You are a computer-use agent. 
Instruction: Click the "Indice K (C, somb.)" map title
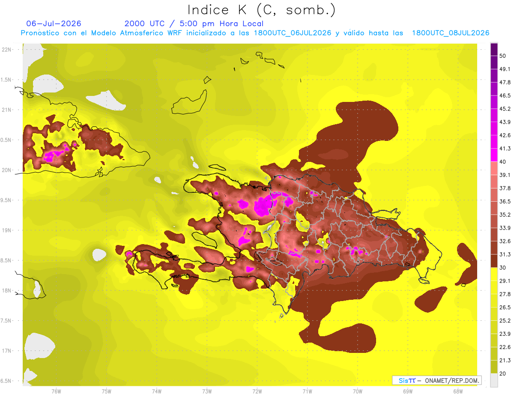[261, 10]
